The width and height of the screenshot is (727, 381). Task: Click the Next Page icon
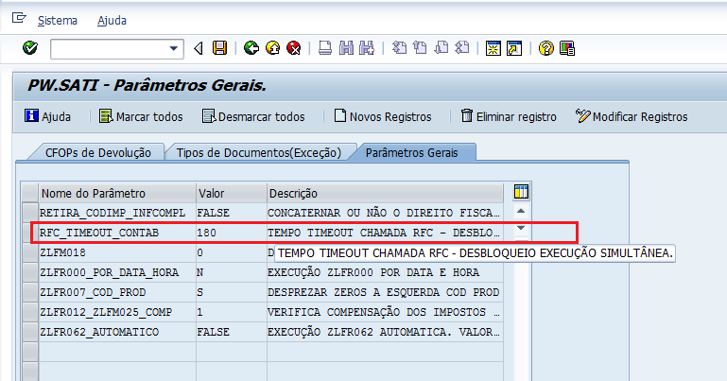441,48
